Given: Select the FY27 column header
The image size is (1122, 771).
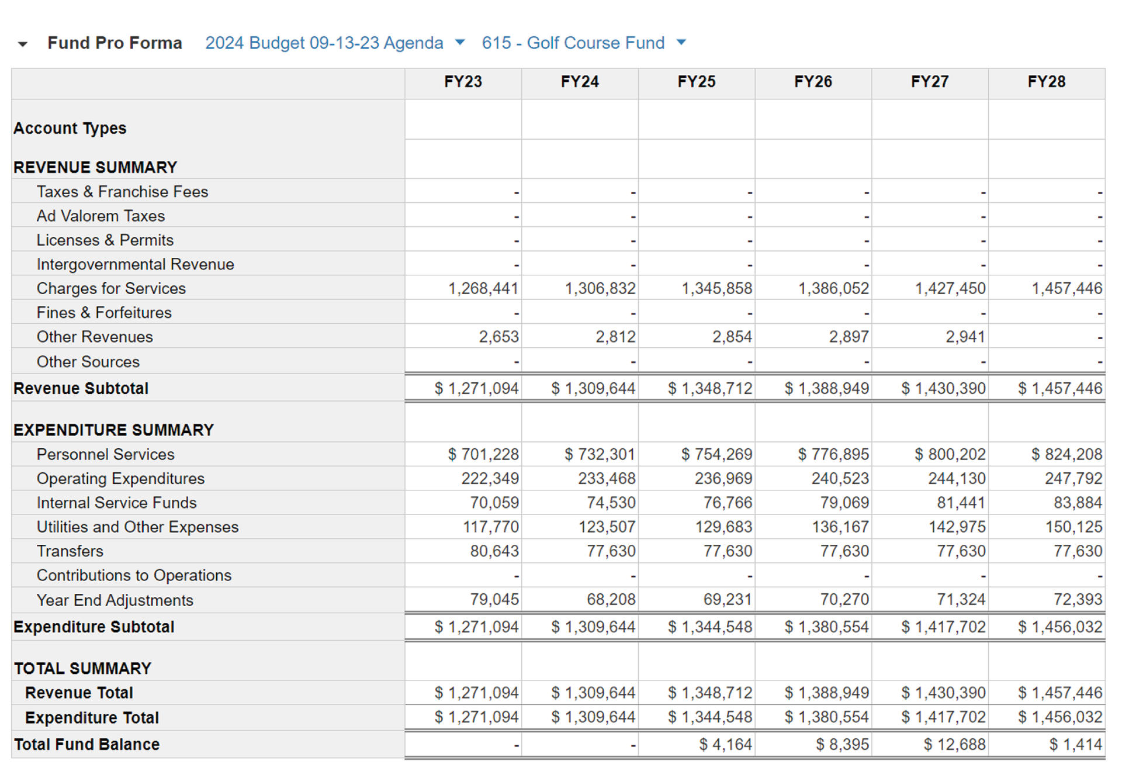Looking at the screenshot, I should [930, 82].
